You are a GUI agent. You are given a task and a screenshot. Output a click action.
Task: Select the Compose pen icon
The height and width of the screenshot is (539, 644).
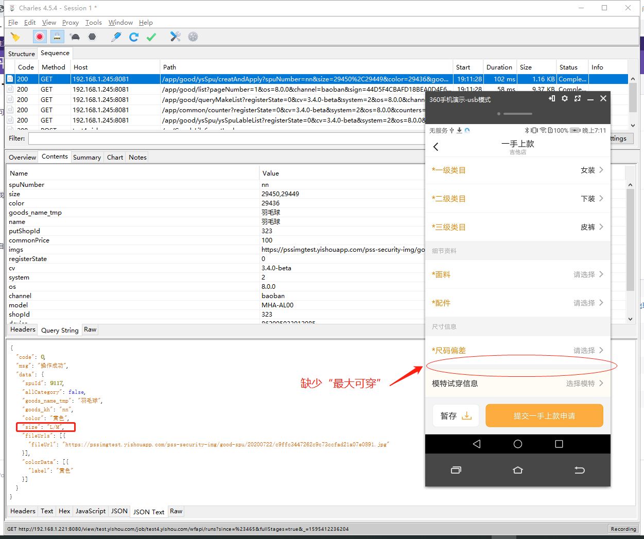pos(116,37)
